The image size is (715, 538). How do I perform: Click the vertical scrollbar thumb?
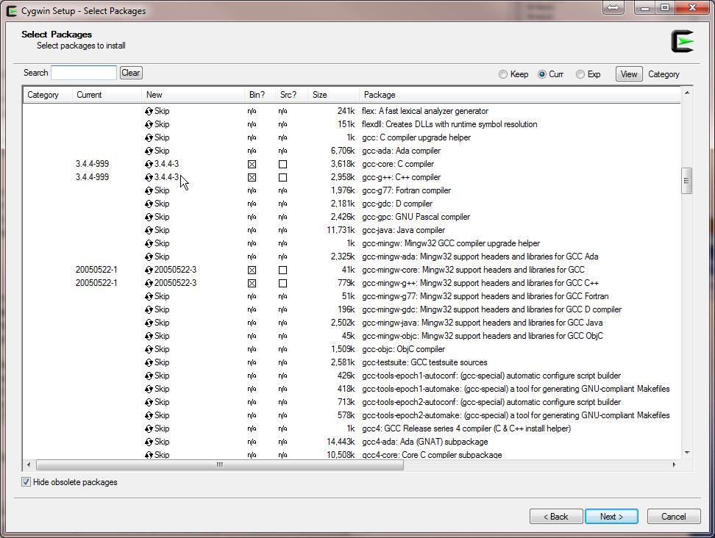[686, 181]
